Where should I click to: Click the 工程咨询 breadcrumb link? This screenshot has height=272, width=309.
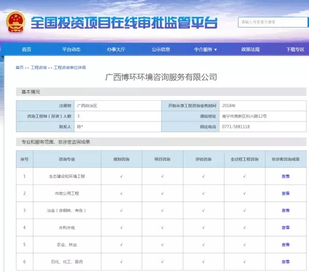click(x=39, y=68)
